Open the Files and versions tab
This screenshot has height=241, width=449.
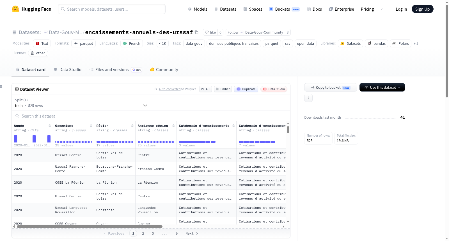click(x=116, y=69)
